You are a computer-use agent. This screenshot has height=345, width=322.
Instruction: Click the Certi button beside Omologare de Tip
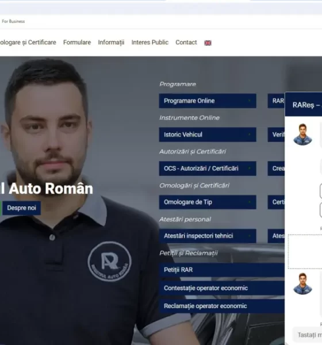[x=276, y=202]
